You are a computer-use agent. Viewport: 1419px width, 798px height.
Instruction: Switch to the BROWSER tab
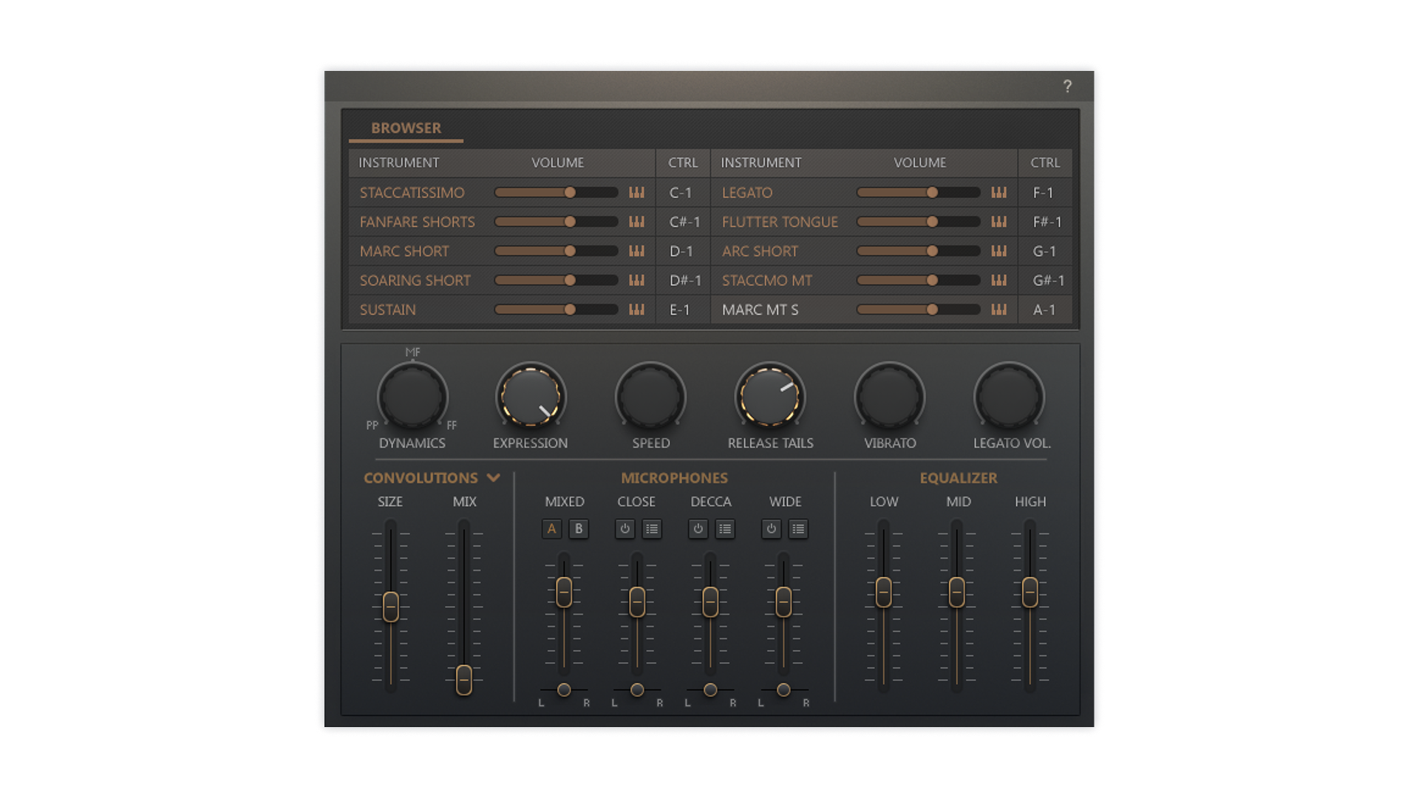click(406, 128)
